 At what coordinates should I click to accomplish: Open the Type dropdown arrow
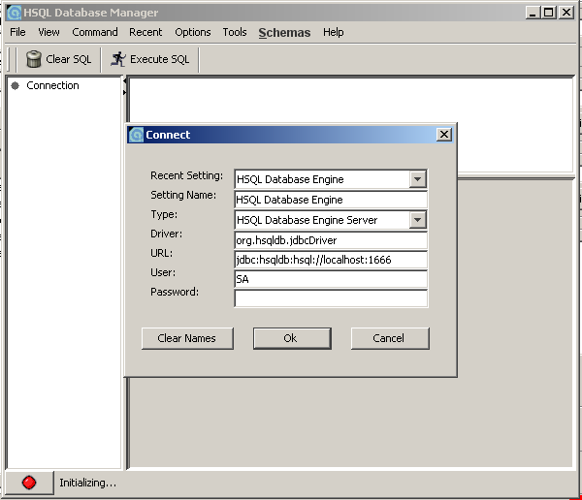[417, 220]
